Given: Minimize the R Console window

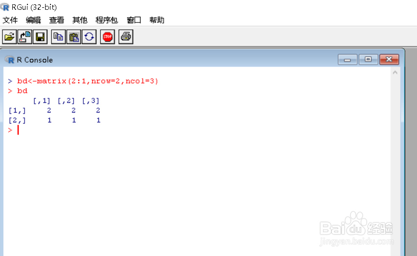Looking at the screenshot, I should [347, 60].
